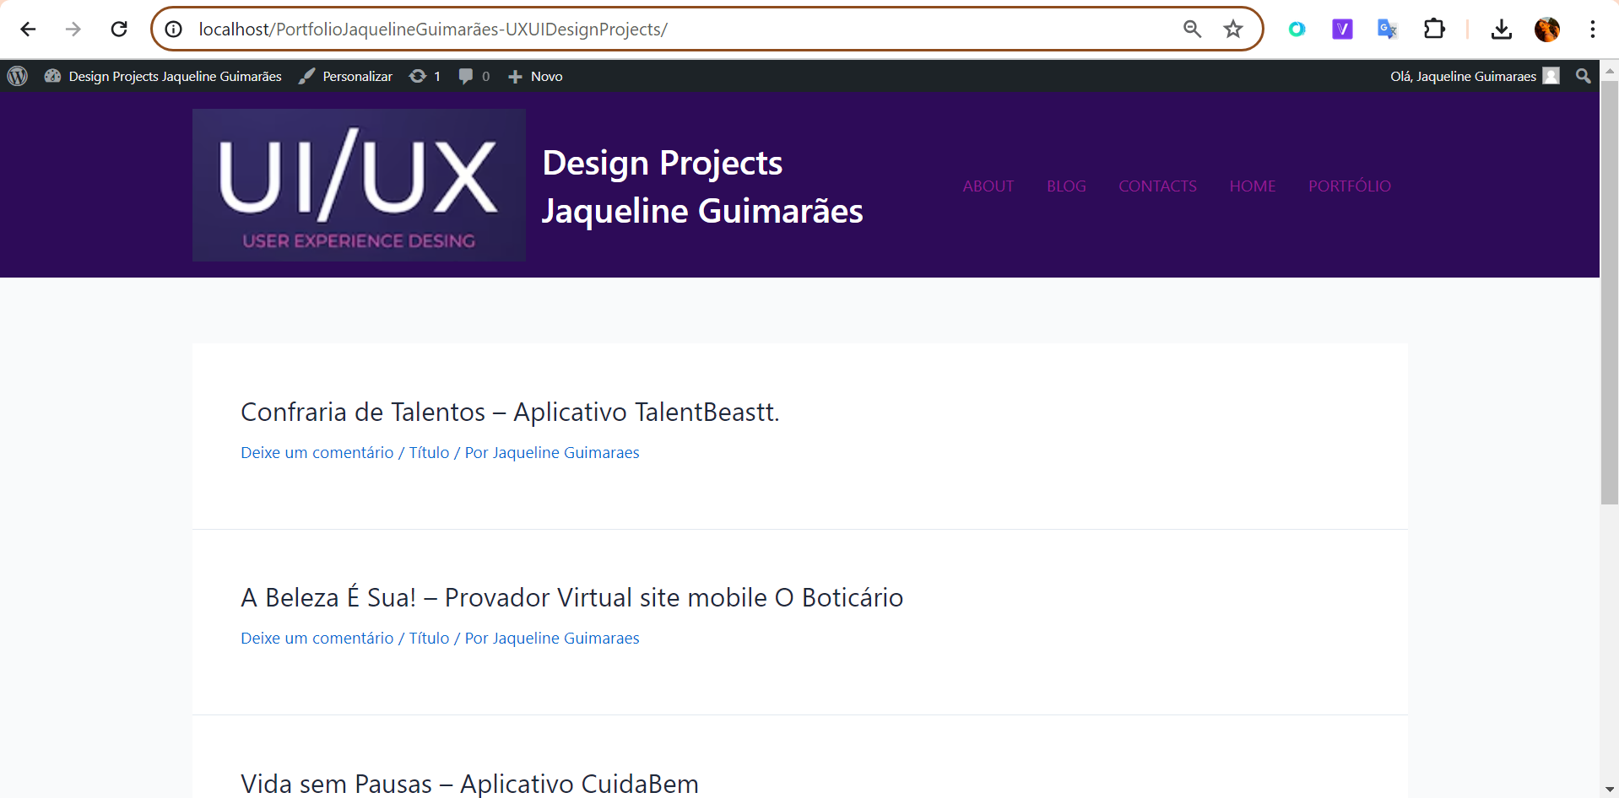Navigate to HOME in site menu
The width and height of the screenshot is (1619, 798).
[x=1253, y=186]
